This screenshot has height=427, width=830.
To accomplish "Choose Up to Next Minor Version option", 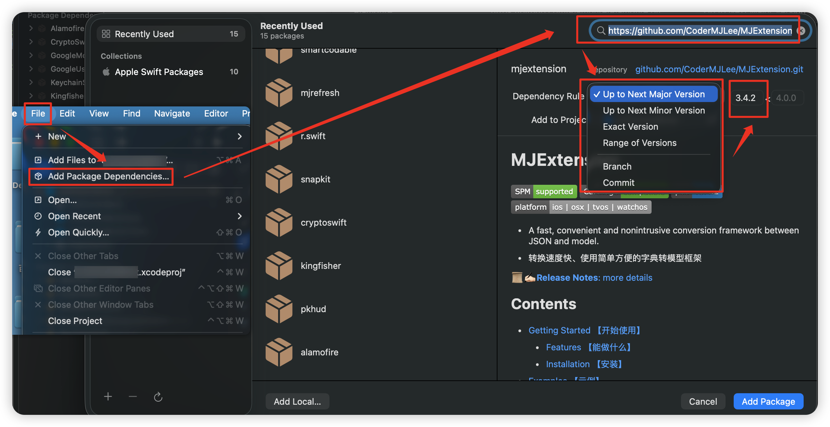I will (654, 110).
